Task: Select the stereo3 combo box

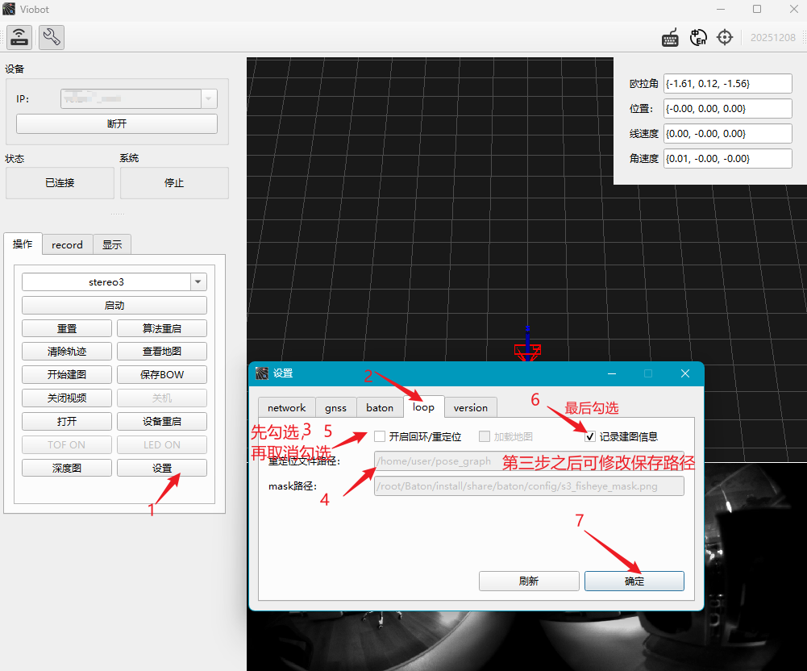Action: pyautogui.click(x=114, y=282)
